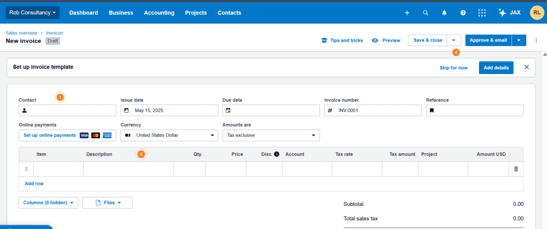The width and height of the screenshot is (547, 229).
Task: Click Skip for now link
Action: coord(454,68)
